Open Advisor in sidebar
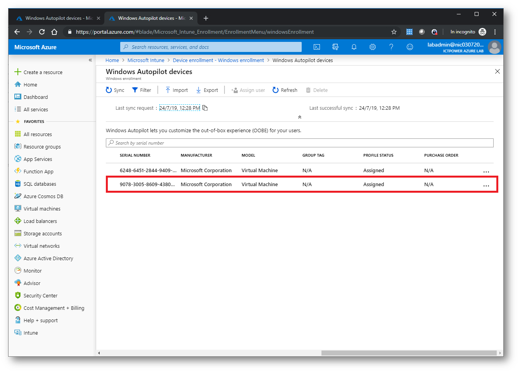The width and height of the screenshot is (520, 373). coord(27,283)
